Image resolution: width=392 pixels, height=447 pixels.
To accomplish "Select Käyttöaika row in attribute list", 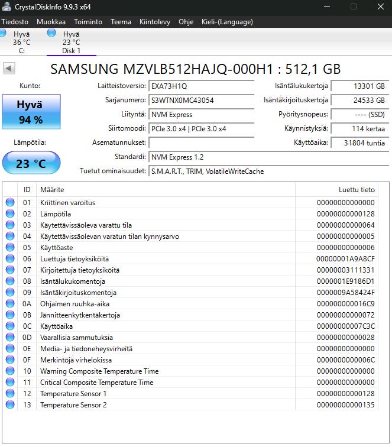I will 190,326.
